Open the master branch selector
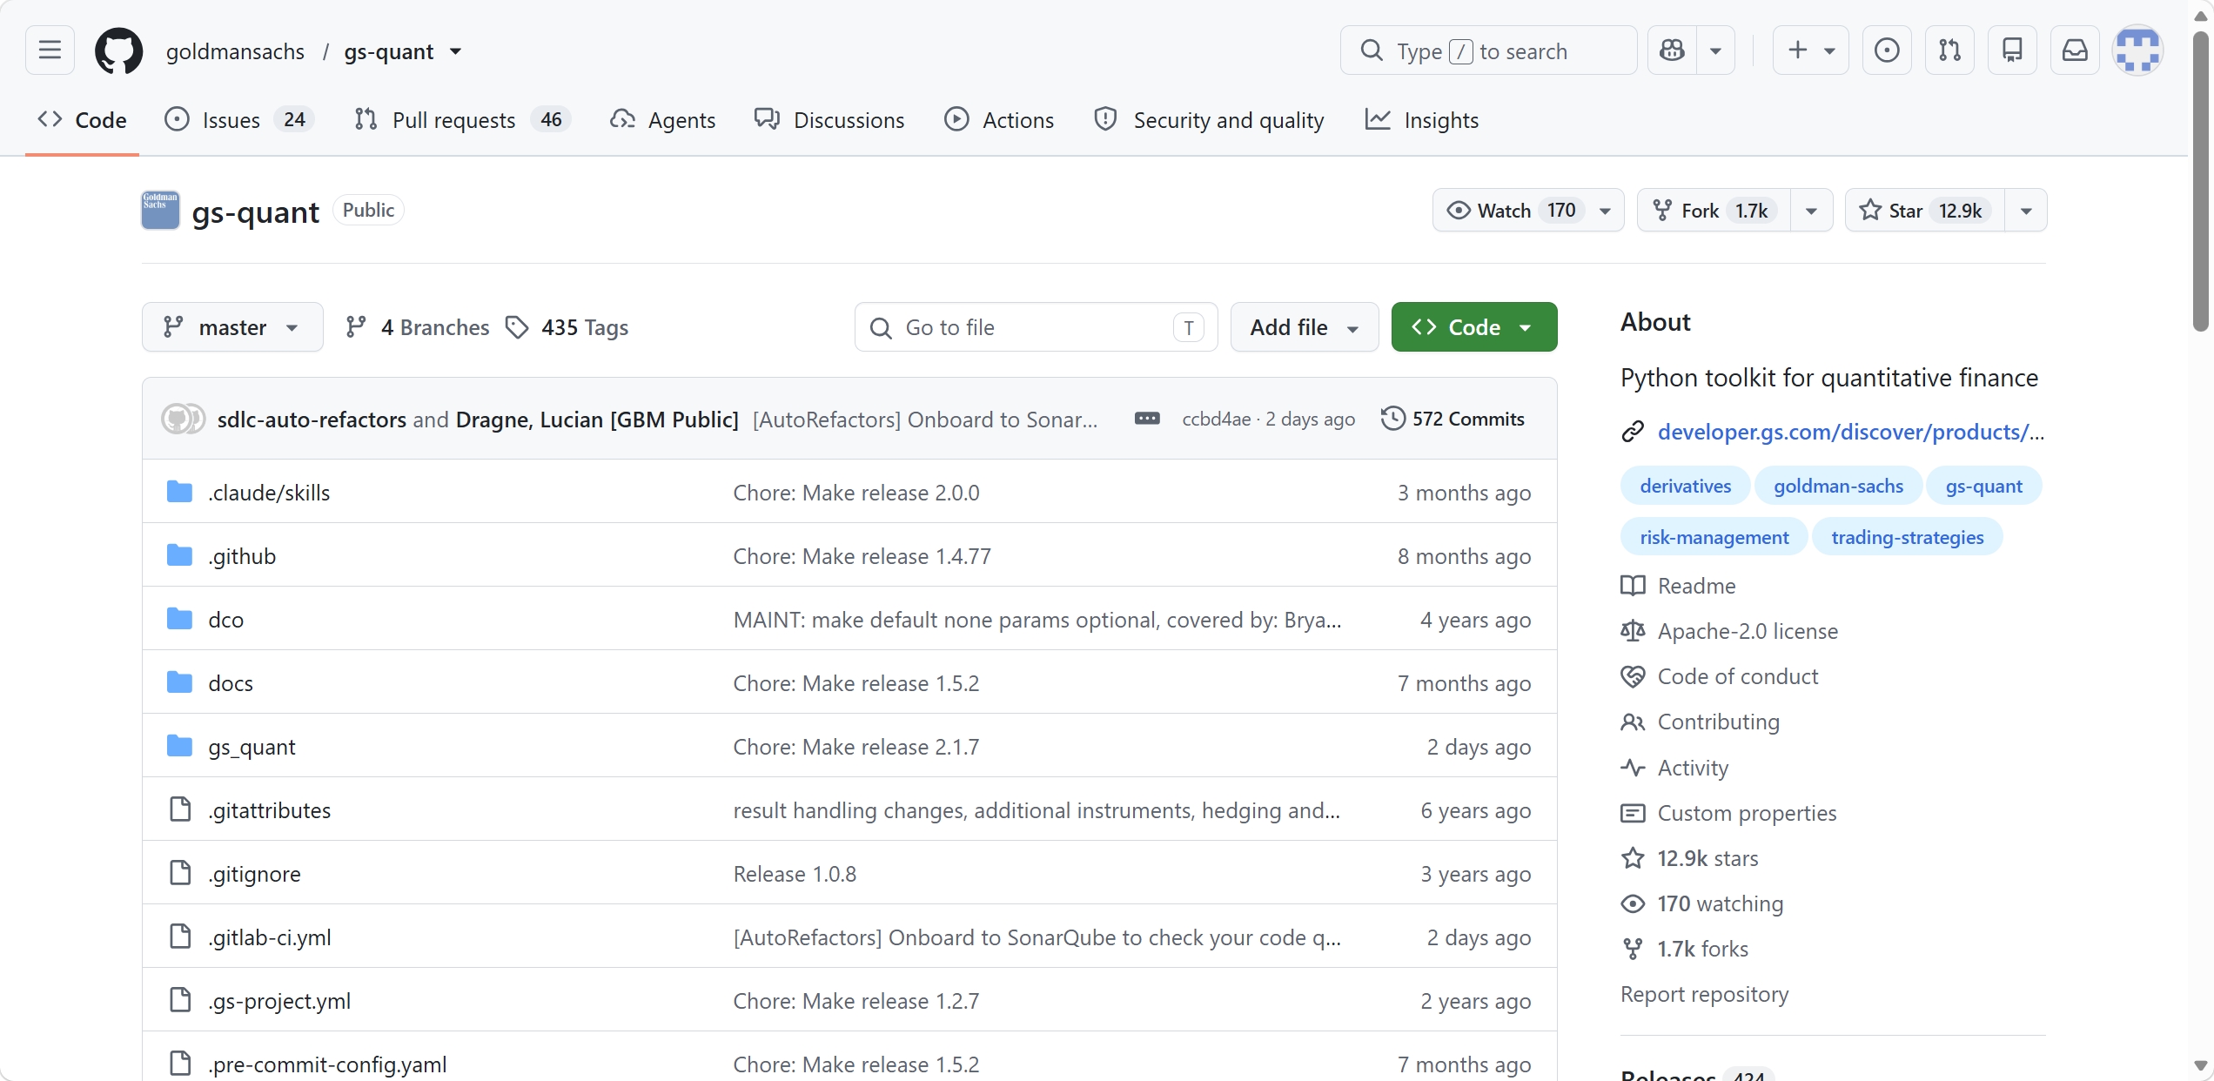The width and height of the screenshot is (2214, 1081). point(232,327)
